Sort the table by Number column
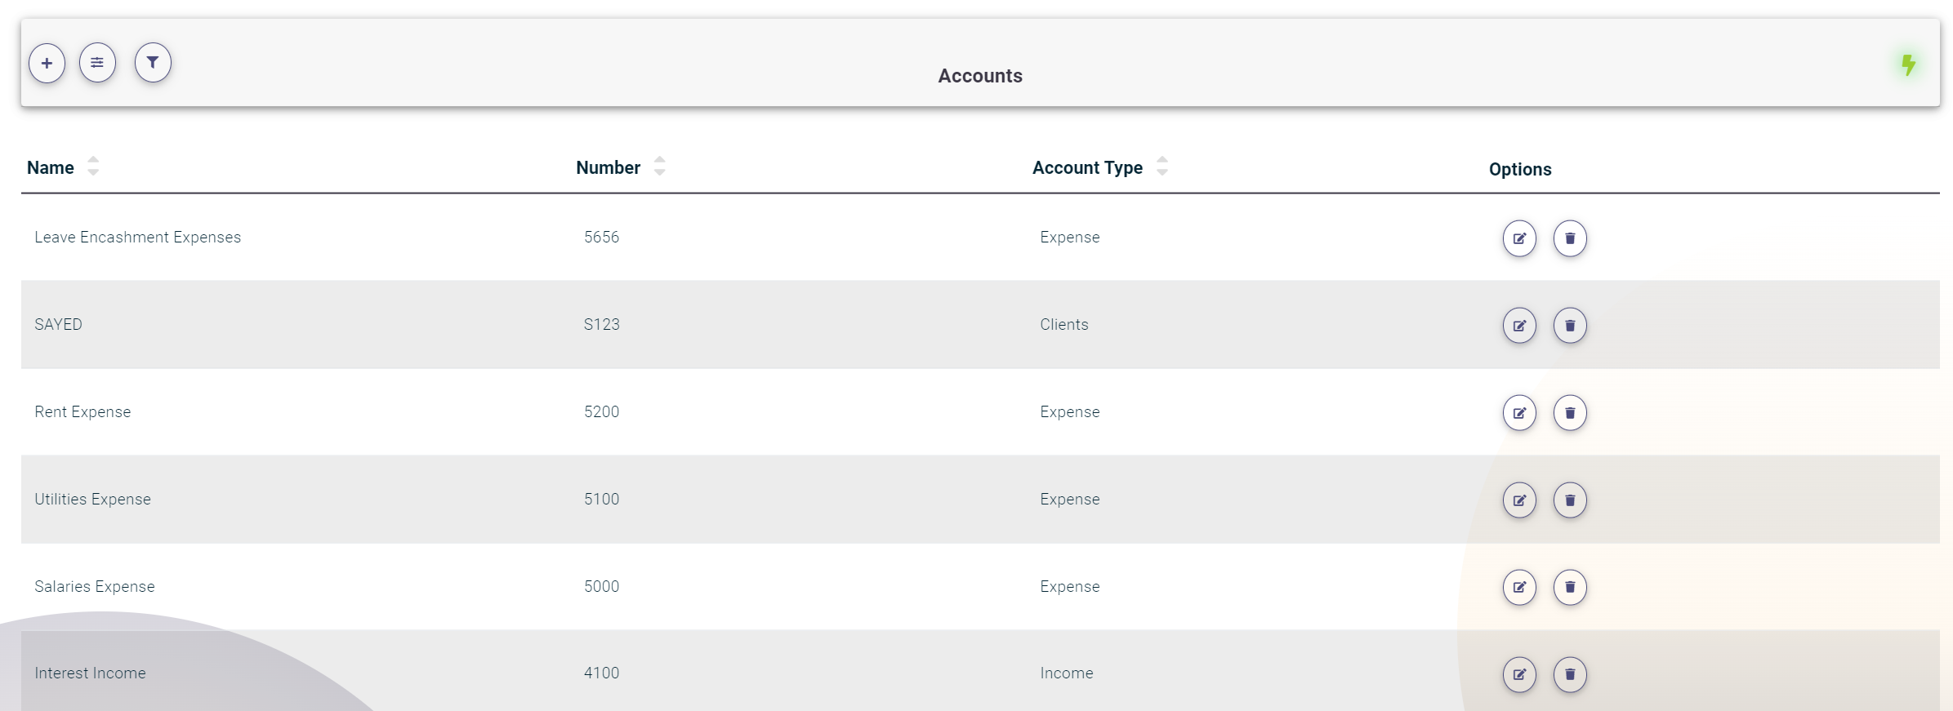This screenshot has height=711, width=1953. pyautogui.click(x=659, y=167)
